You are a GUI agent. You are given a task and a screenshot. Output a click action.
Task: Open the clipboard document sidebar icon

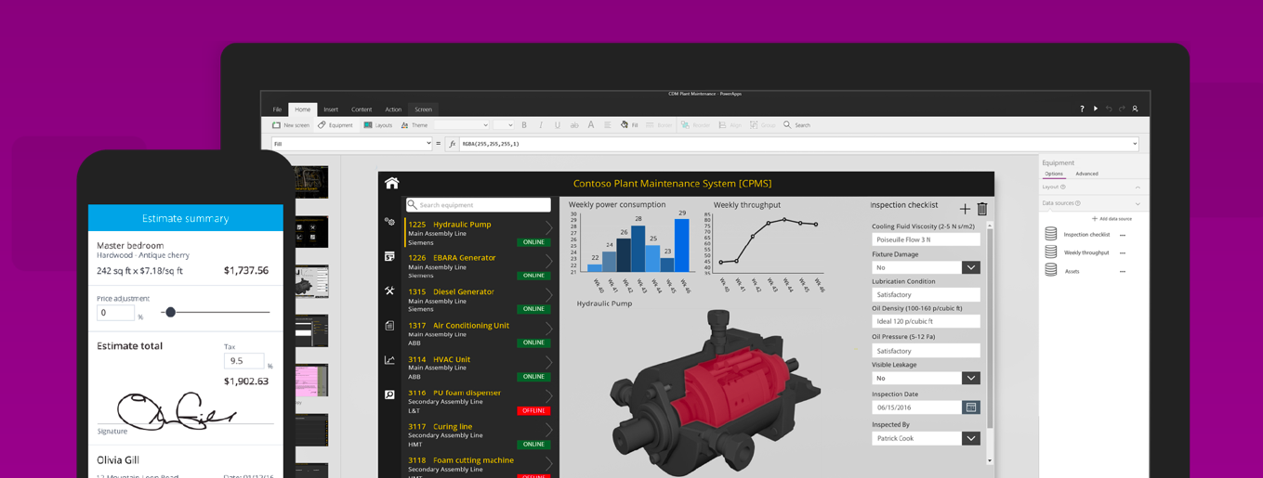389,325
